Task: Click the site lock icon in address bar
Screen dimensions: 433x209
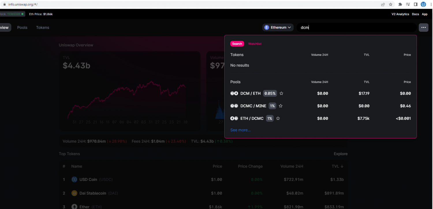Action: pyautogui.click(x=4, y=4)
